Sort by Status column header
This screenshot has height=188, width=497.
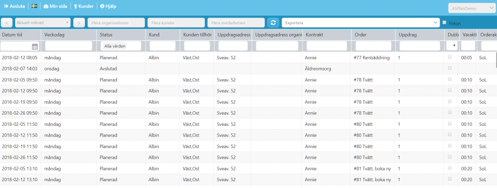[121, 35]
